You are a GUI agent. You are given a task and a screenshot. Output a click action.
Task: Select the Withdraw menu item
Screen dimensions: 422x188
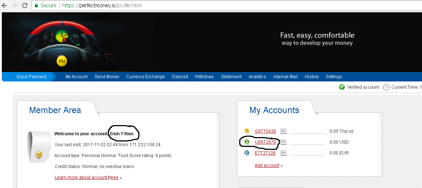tap(204, 77)
